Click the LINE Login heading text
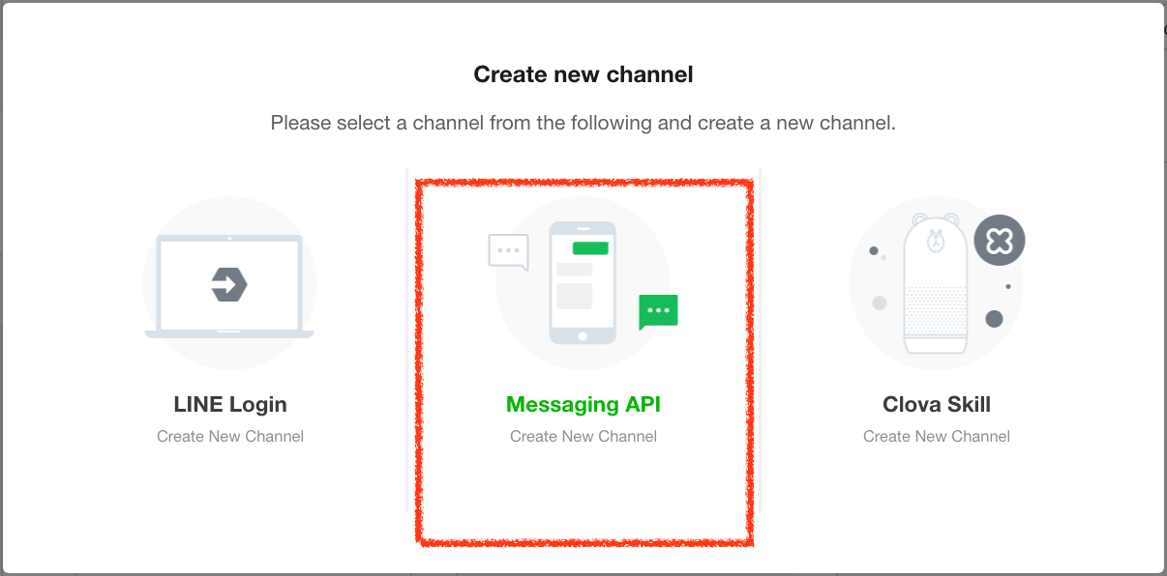Image resolution: width=1167 pixels, height=576 pixels. [x=229, y=404]
